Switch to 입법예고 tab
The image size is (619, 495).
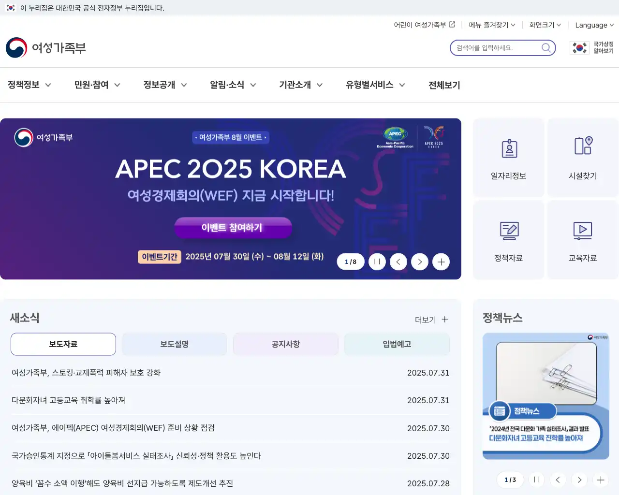pos(397,344)
